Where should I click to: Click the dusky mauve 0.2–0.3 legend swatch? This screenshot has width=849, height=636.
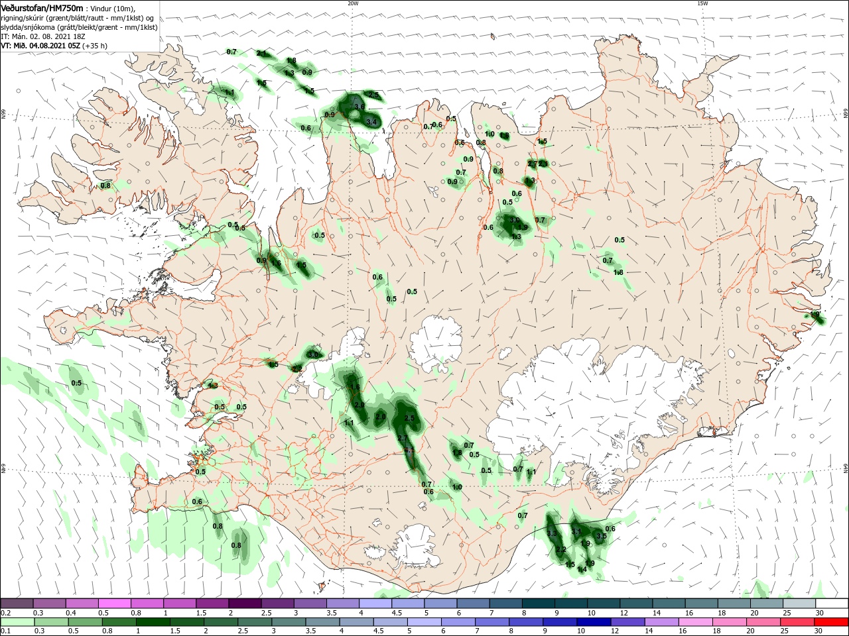pos(18,604)
